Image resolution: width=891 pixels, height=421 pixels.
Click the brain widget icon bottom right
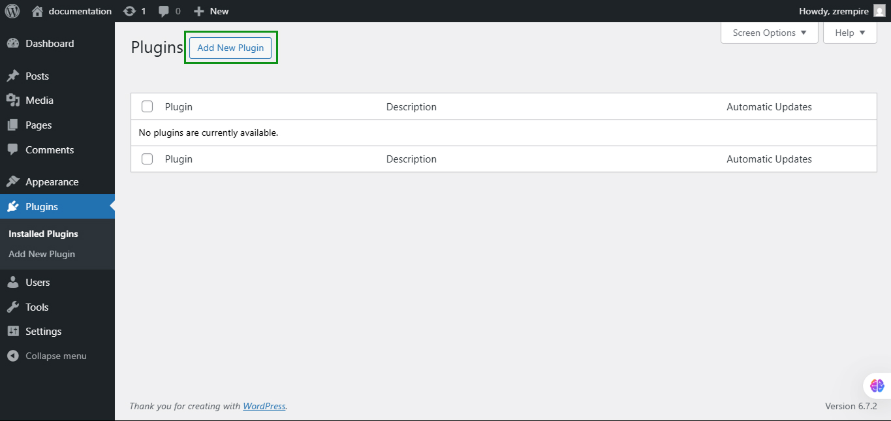[x=876, y=385]
